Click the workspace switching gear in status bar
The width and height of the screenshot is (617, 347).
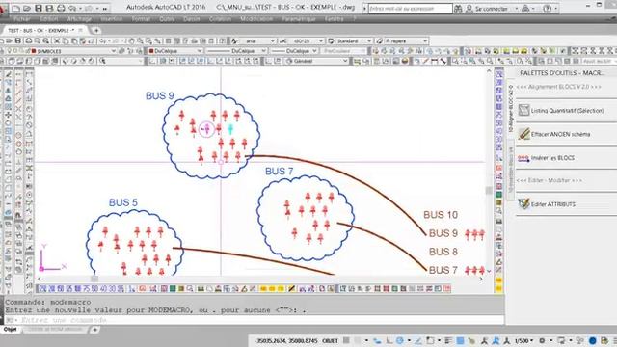point(542,340)
